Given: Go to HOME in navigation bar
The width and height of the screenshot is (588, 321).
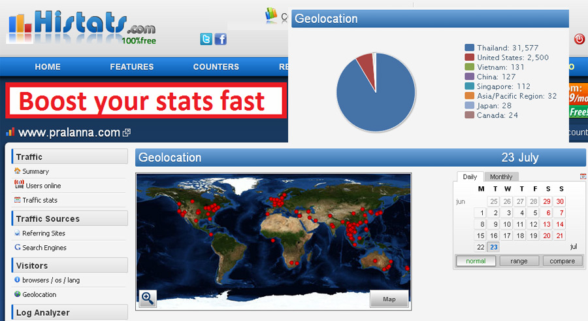Looking at the screenshot, I should [x=48, y=67].
